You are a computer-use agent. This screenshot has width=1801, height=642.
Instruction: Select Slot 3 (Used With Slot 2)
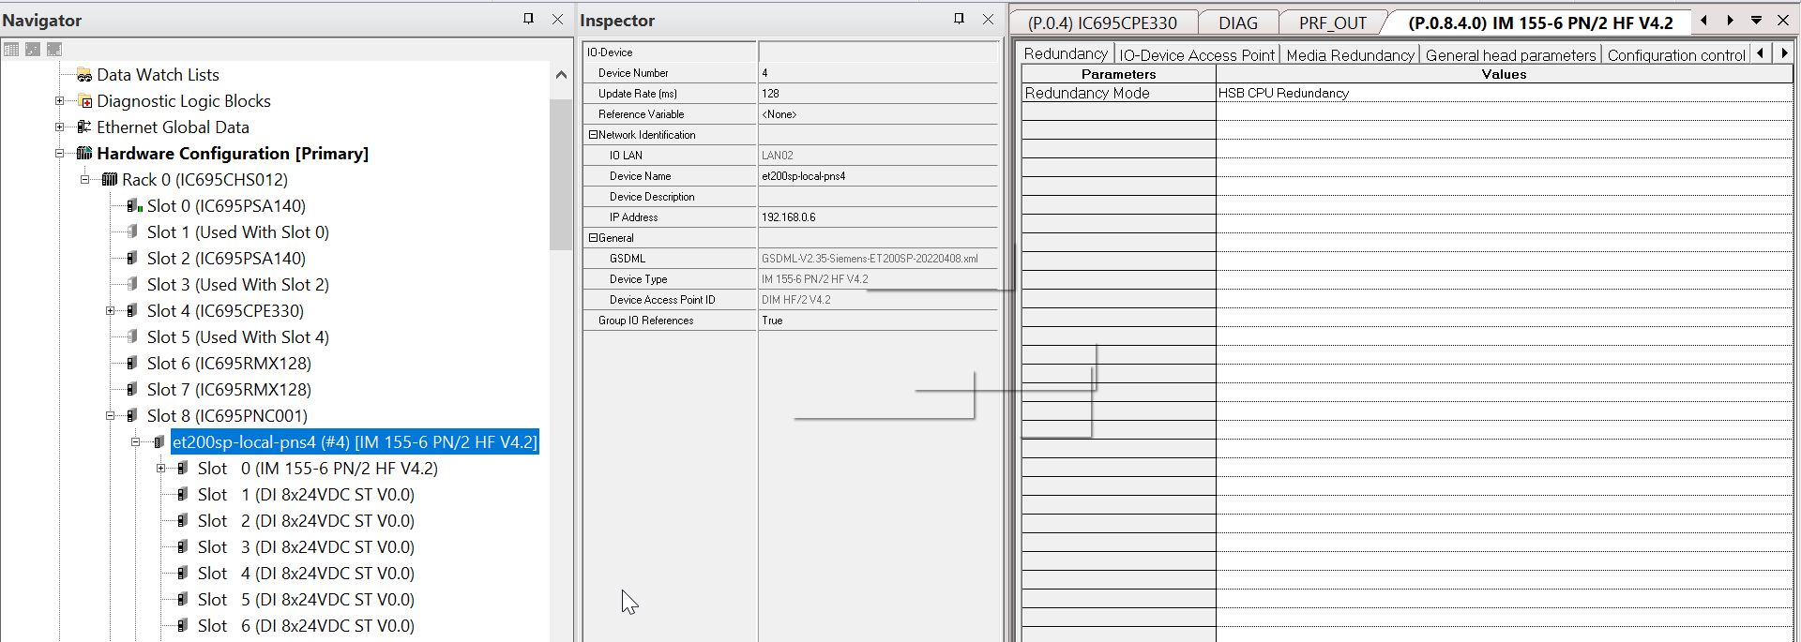[237, 285]
